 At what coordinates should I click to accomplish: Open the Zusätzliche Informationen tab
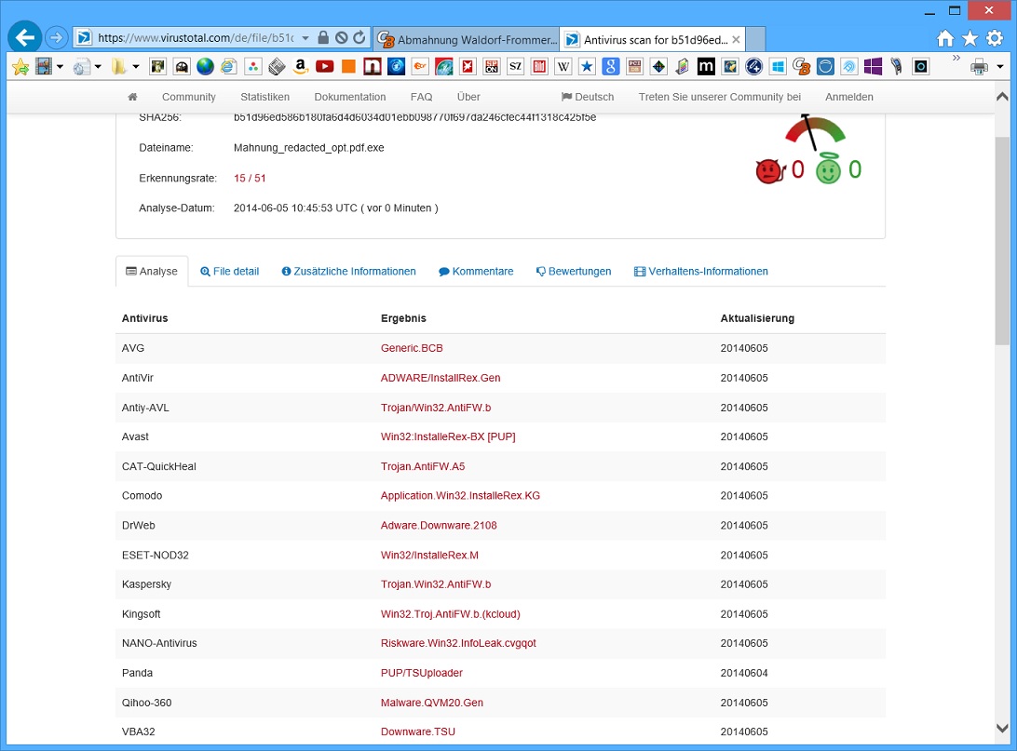349,271
